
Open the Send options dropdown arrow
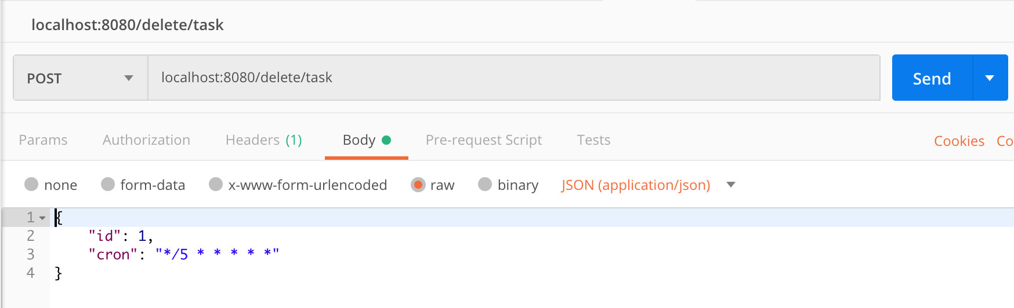(x=990, y=78)
